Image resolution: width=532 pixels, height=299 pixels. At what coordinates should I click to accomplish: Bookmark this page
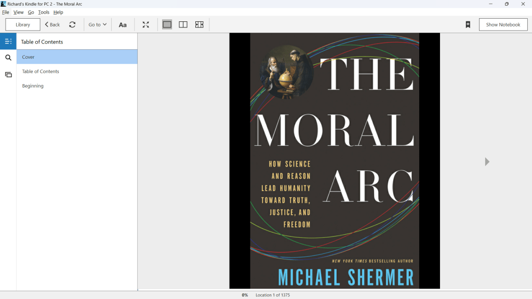[x=468, y=24]
